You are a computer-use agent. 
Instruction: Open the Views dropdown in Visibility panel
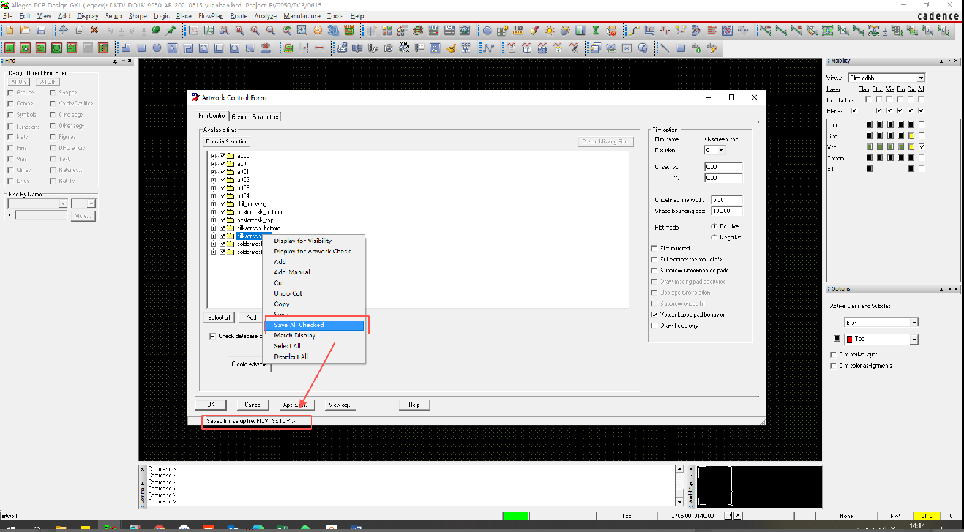coord(921,78)
